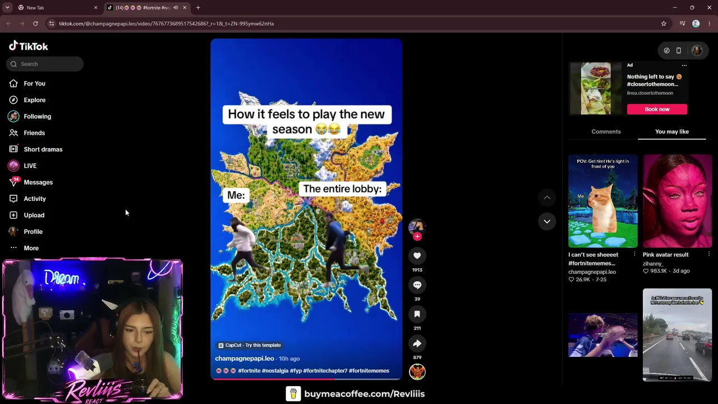Like the video via heart icon

point(417,256)
